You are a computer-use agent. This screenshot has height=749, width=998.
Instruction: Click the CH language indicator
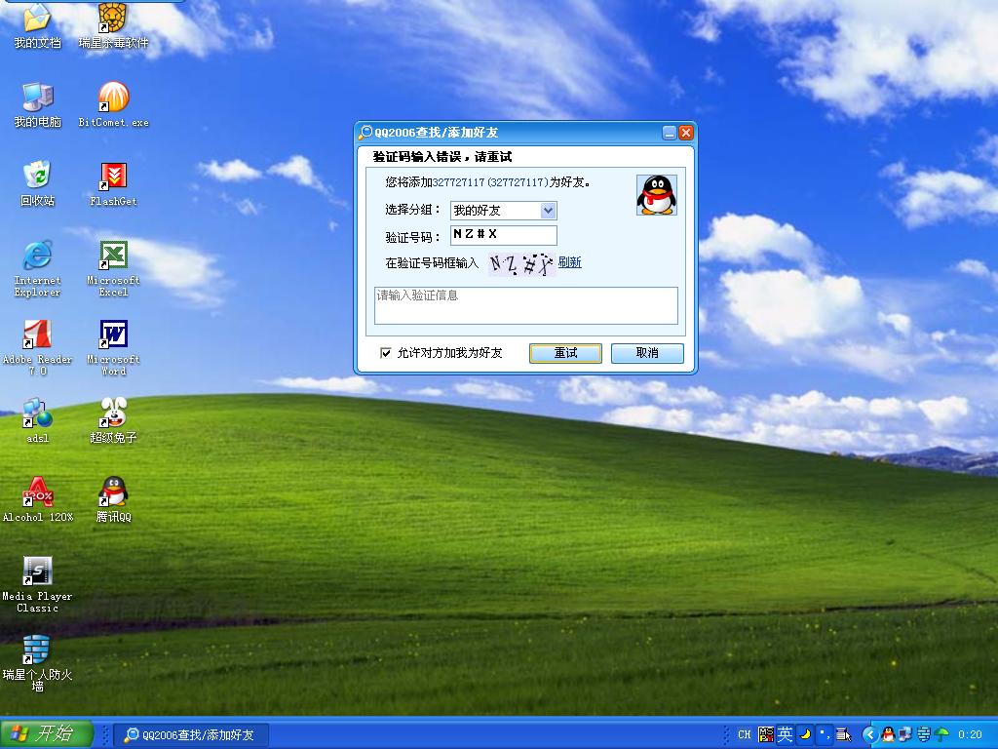[x=744, y=734]
